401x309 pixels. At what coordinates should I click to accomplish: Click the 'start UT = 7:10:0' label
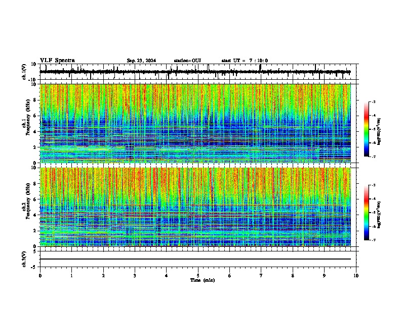(245, 61)
